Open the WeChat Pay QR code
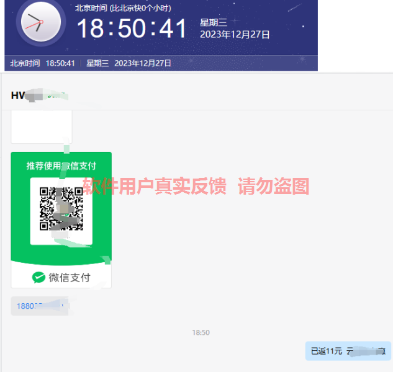Viewport: 393px width, 372px height. click(x=61, y=210)
